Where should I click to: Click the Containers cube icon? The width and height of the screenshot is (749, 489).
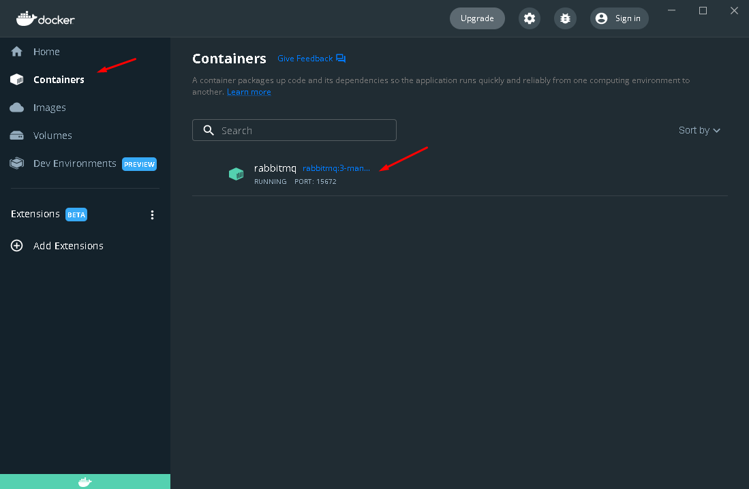click(x=17, y=79)
